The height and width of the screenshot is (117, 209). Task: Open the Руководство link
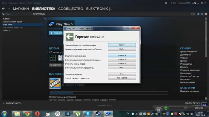[186, 64]
